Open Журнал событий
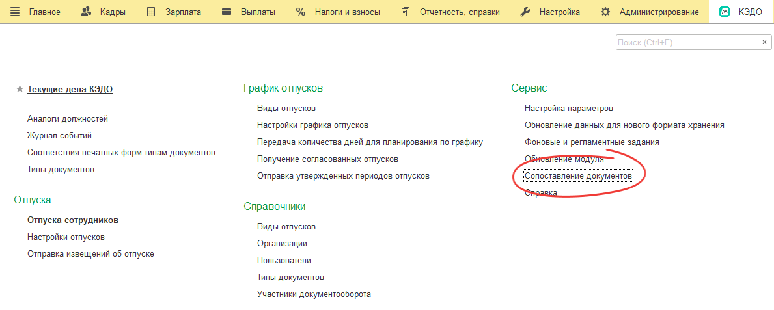This screenshot has height=310, width=774. coord(60,136)
